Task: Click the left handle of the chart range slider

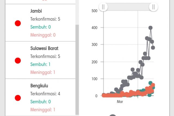Action: [x=103, y=7]
